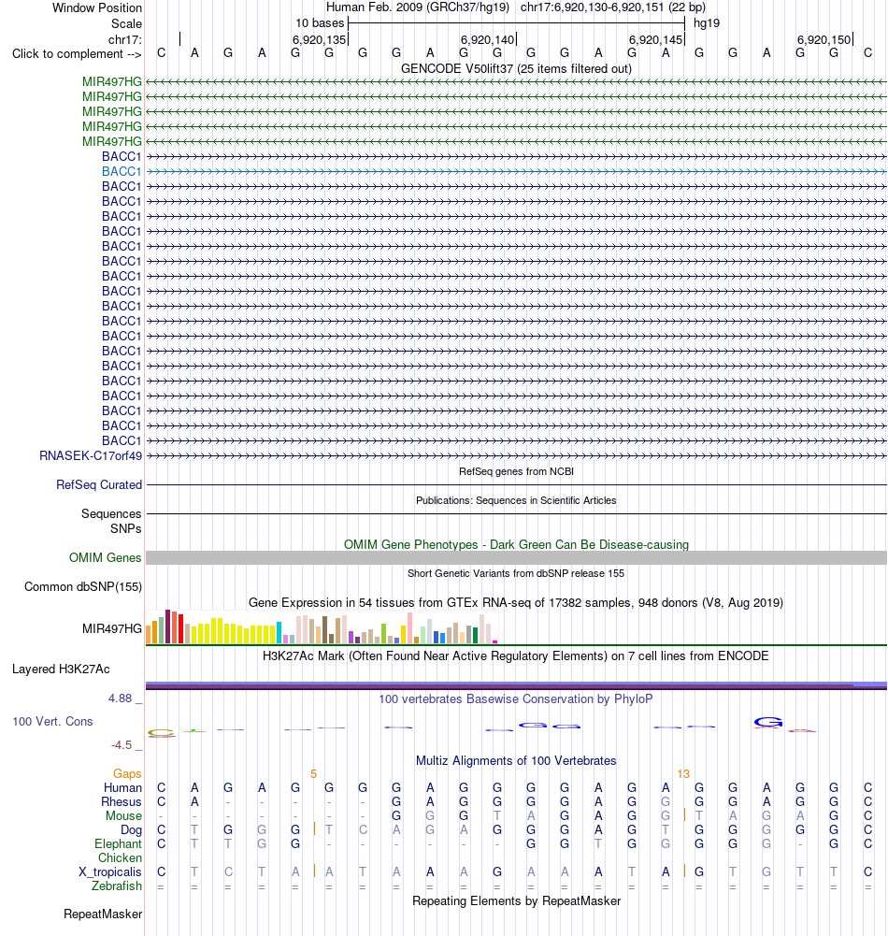This screenshot has width=888, height=936.
Task: Click the Sequences track label
Action: [x=111, y=514]
